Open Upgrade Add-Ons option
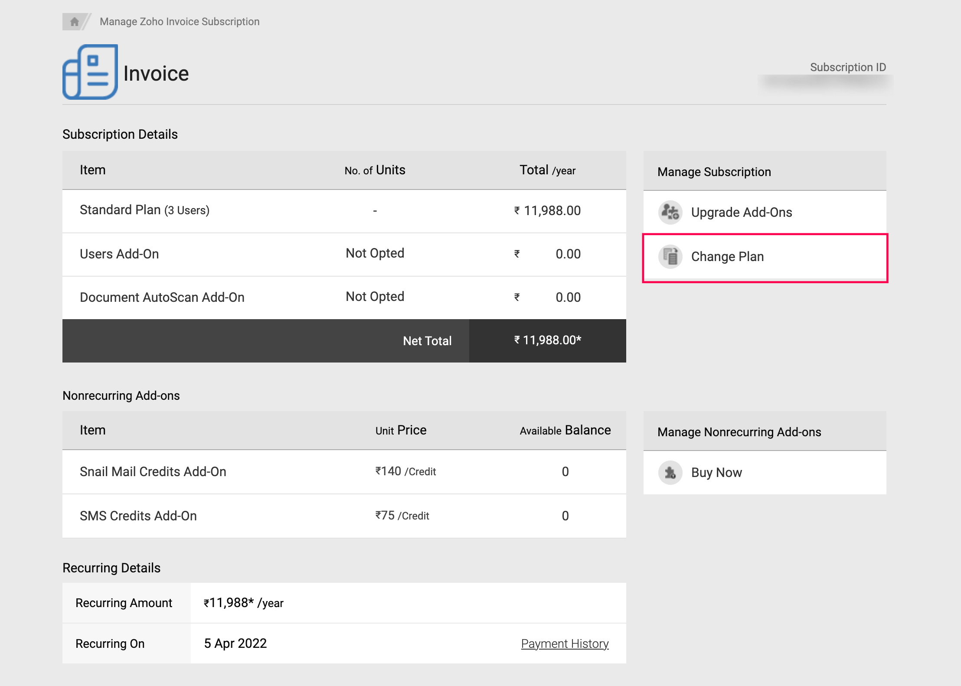Viewport: 961px width, 686px height. point(741,212)
